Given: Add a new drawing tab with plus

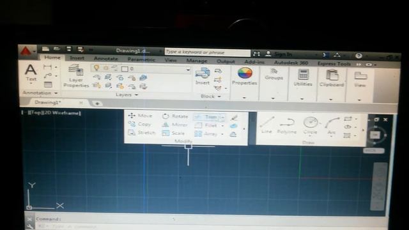Looking at the screenshot, I should coord(97,103).
